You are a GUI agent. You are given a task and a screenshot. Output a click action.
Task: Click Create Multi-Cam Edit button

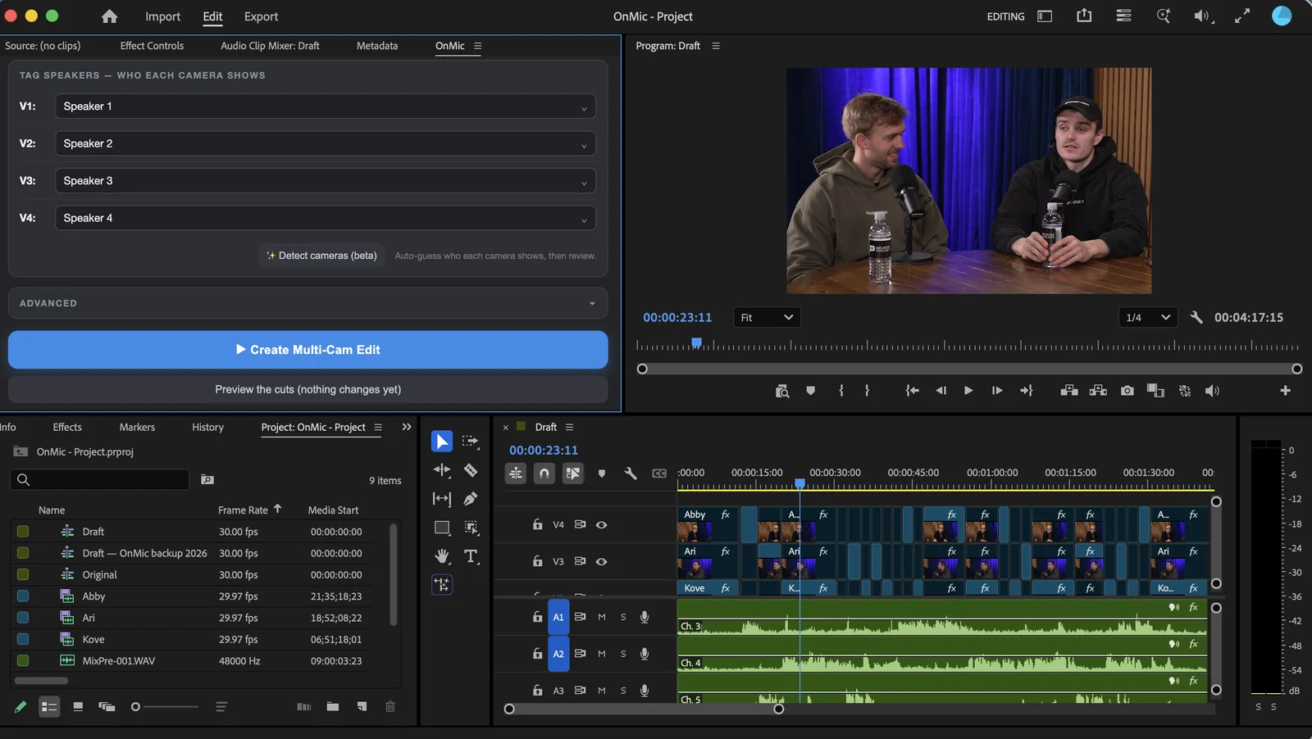tap(307, 350)
